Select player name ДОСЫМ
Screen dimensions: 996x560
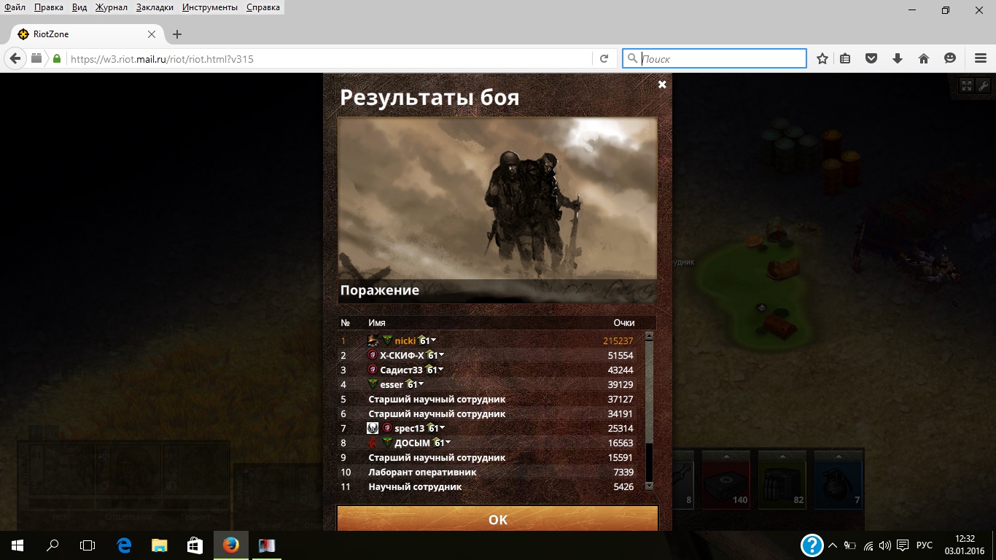(x=413, y=443)
